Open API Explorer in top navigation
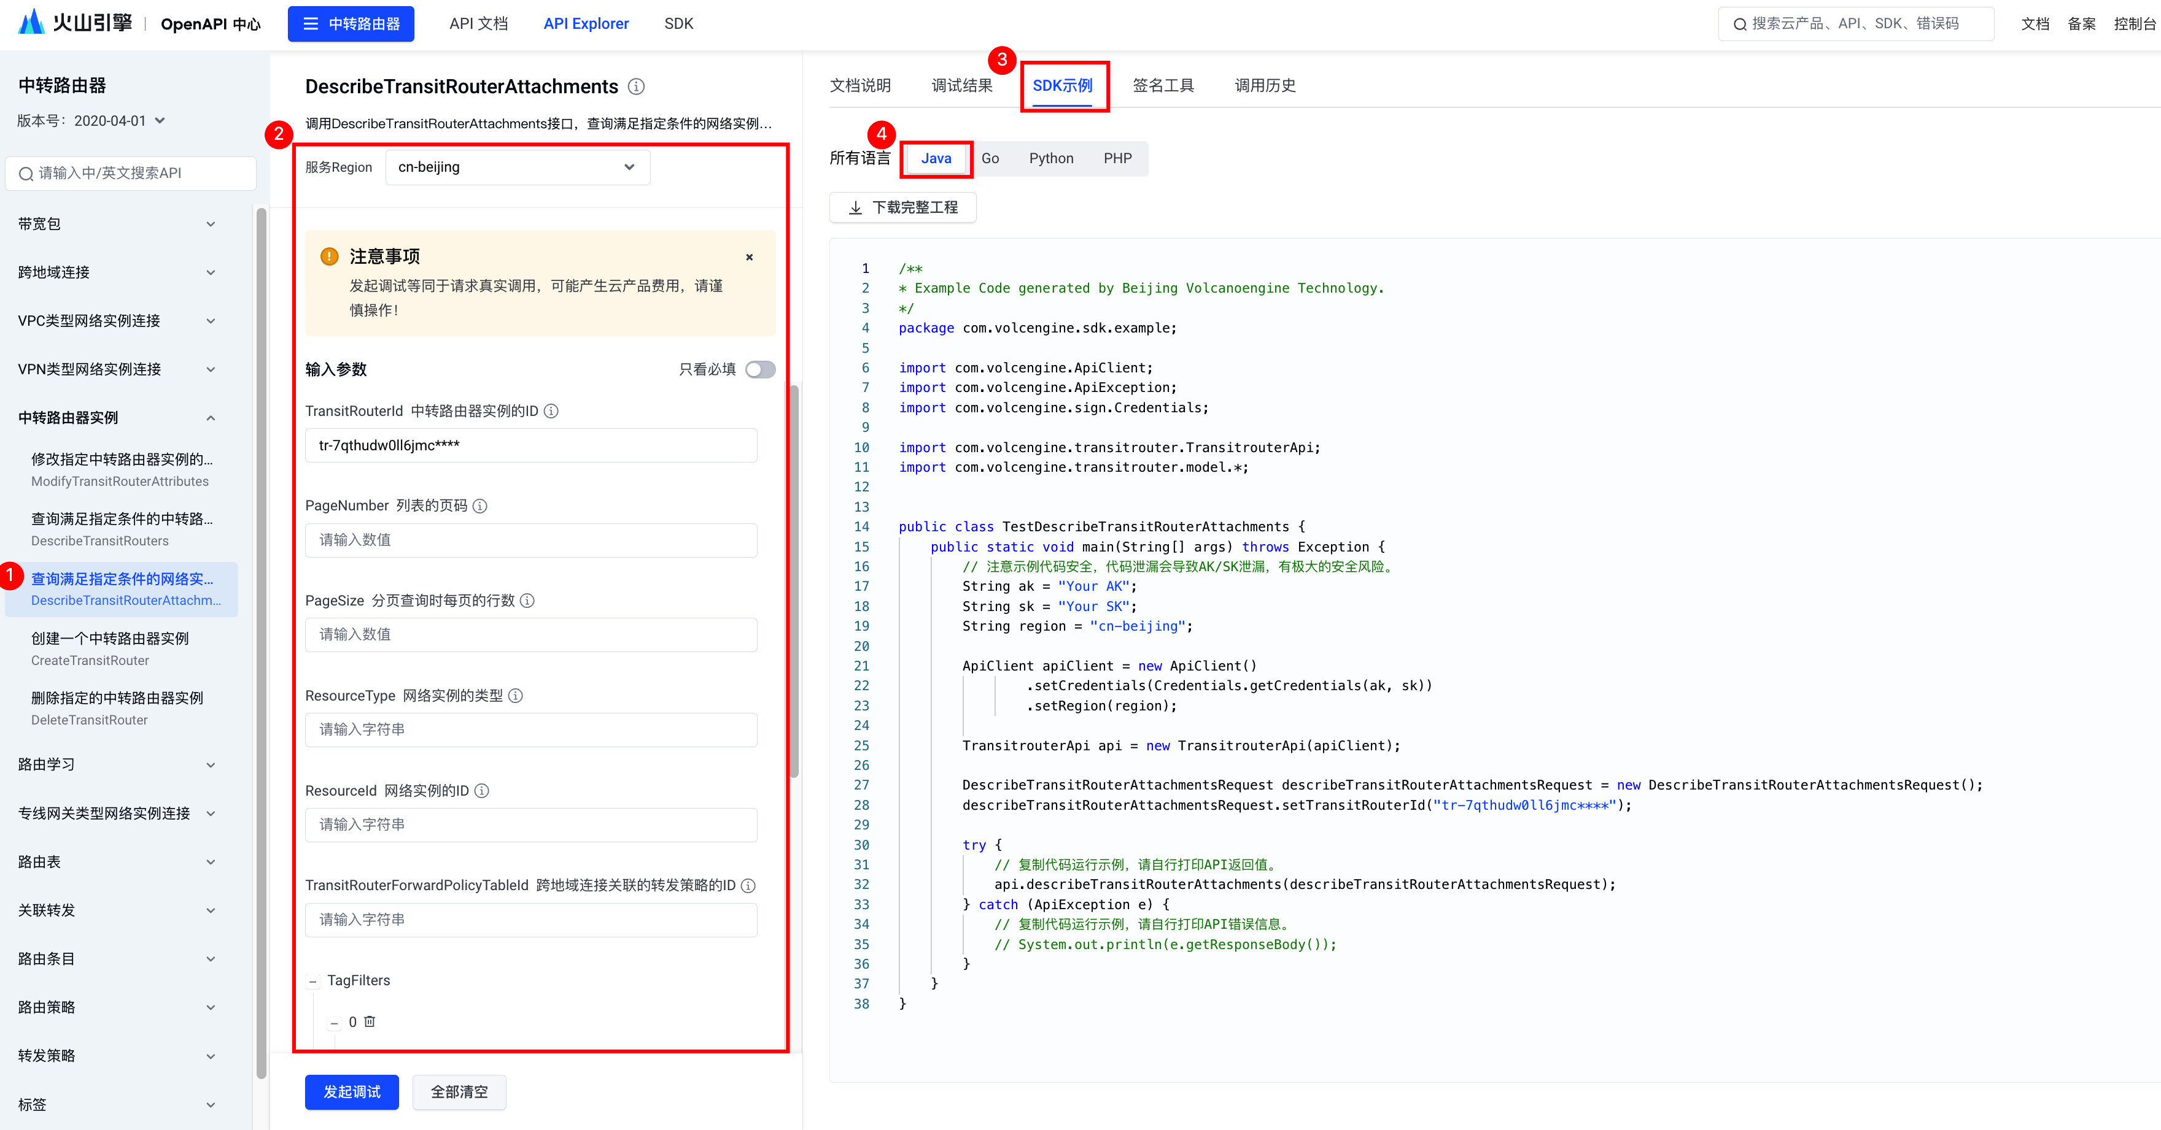The width and height of the screenshot is (2161, 1130). pos(586,23)
